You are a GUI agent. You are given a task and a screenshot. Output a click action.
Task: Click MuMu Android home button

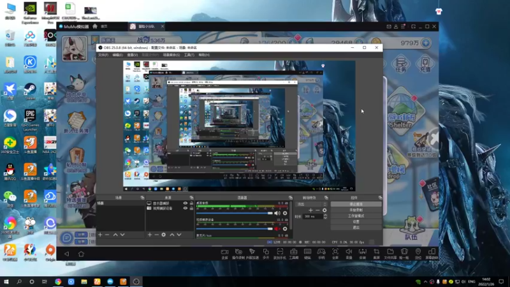click(x=81, y=254)
